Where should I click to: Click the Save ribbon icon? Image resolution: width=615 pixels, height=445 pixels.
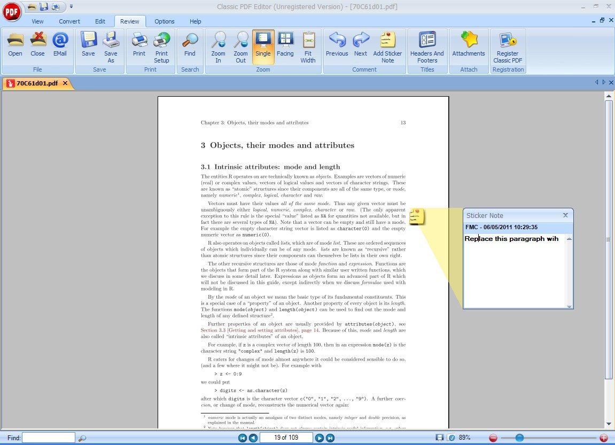(x=88, y=44)
